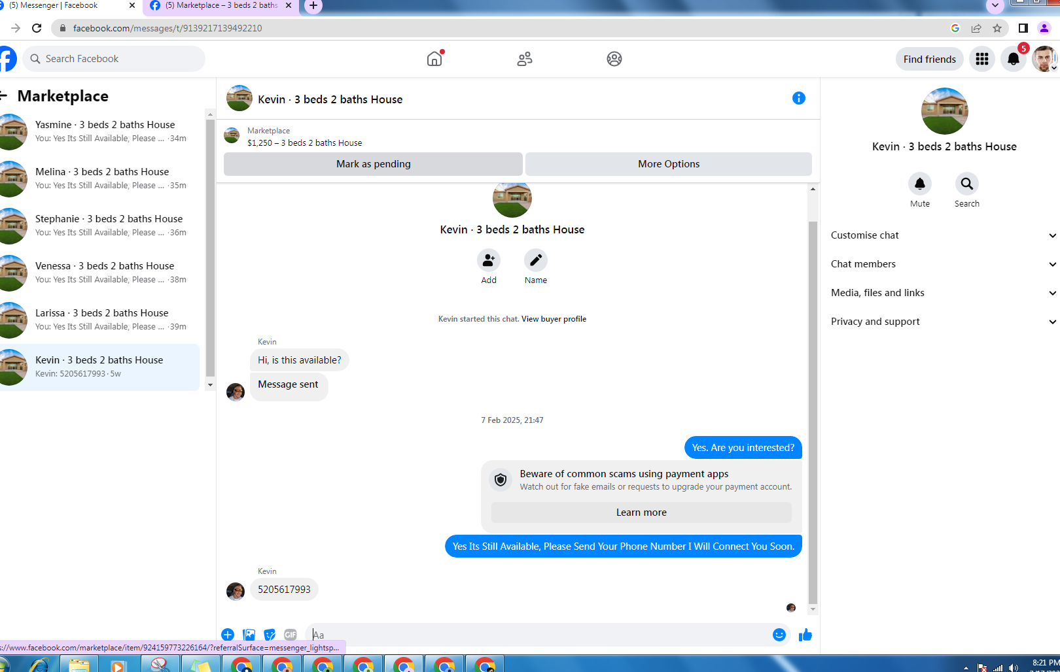Click the Search Facebook field

coord(115,59)
